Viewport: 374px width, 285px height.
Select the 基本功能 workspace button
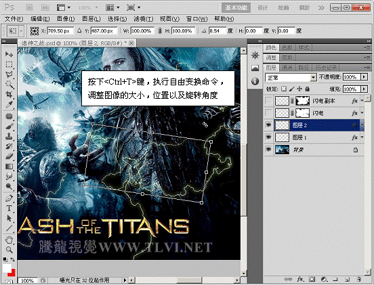pos(236,7)
